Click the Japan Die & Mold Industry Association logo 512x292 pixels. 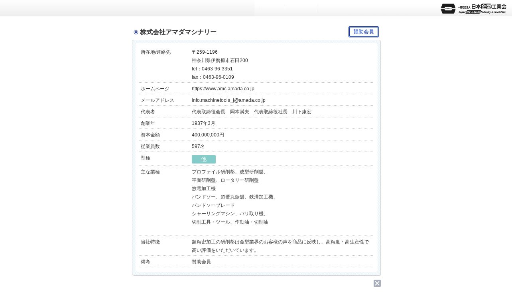[473, 8]
